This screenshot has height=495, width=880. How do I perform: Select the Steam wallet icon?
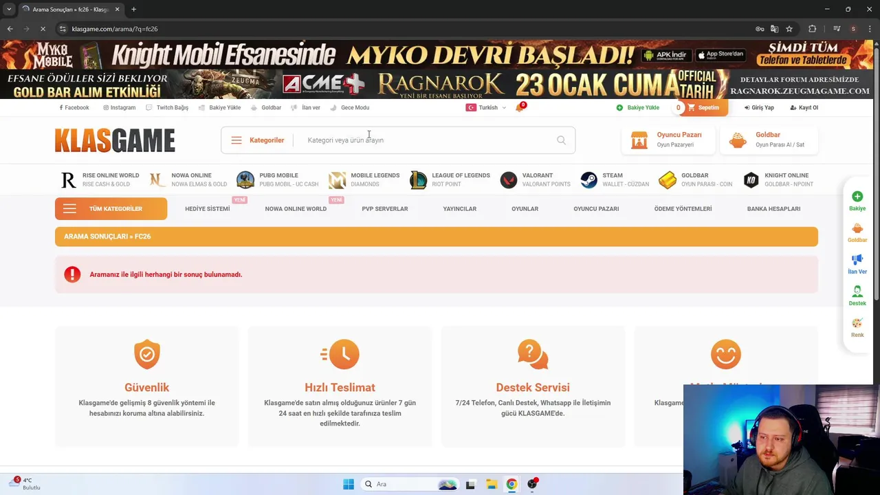589,180
